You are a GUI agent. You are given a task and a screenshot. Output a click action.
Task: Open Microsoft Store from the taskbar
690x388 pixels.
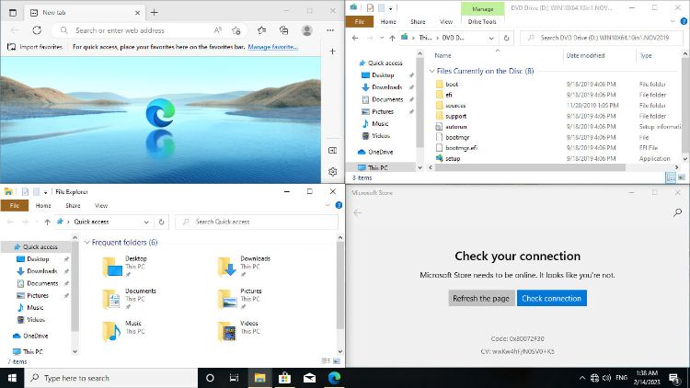(285, 378)
